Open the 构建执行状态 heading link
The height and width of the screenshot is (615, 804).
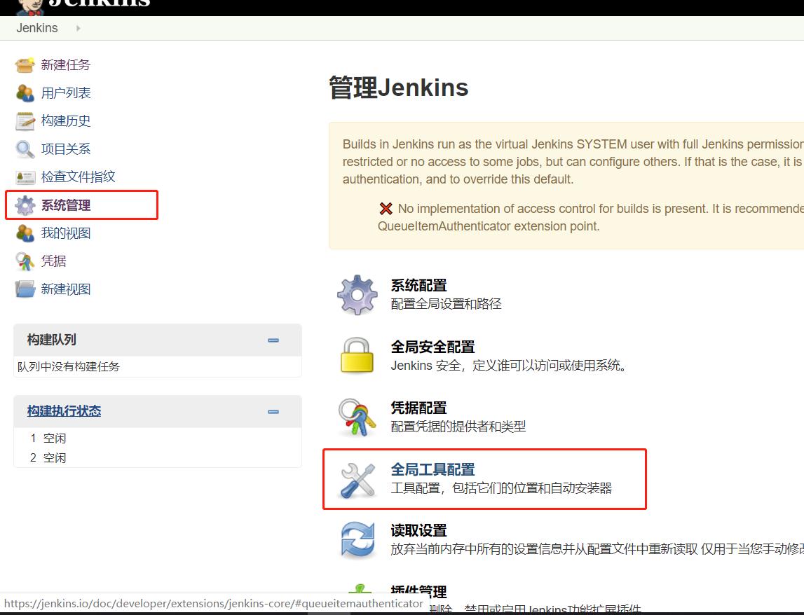64,411
